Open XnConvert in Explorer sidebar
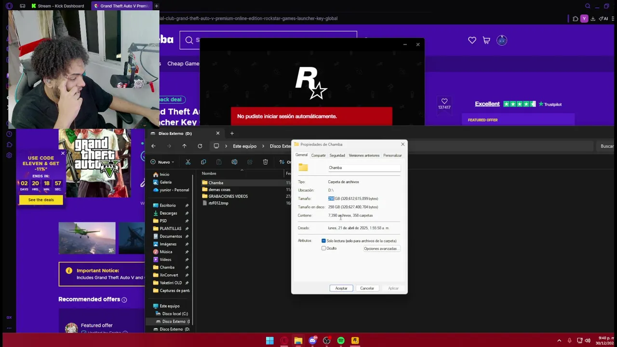617x347 pixels. [x=169, y=275]
